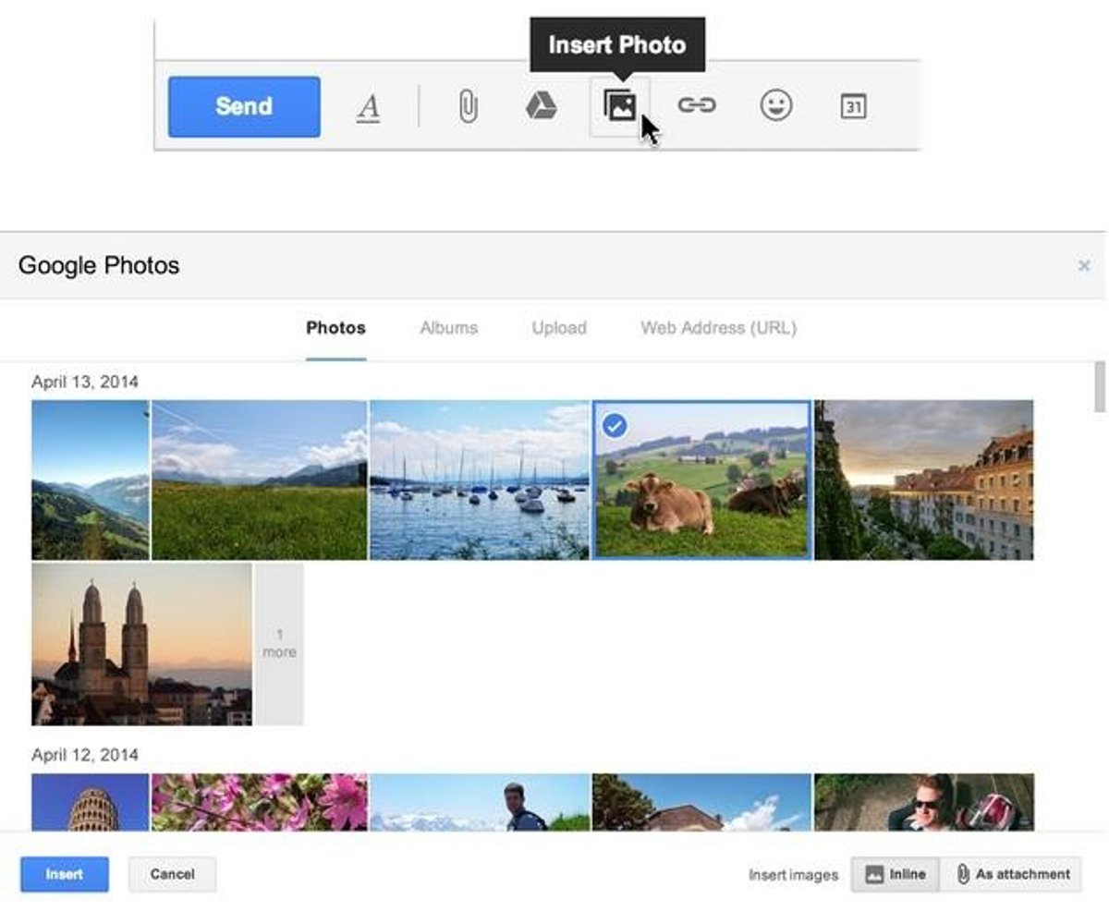Click the Insert Photo icon

pyautogui.click(x=620, y=107)
